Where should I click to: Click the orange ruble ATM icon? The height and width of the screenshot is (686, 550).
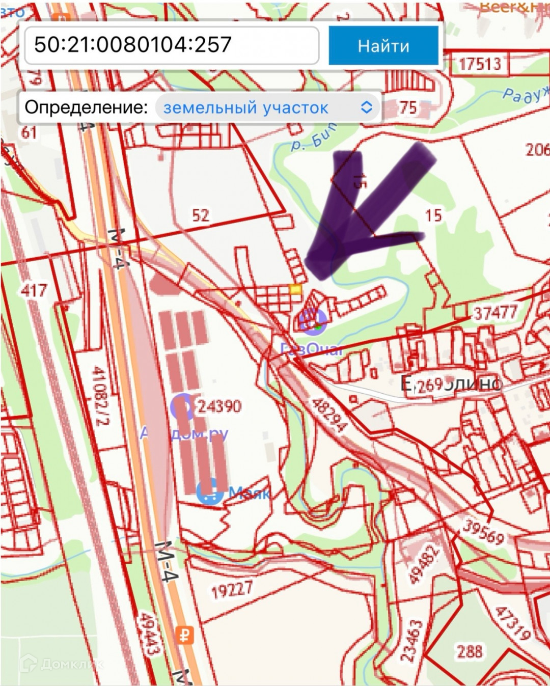[185, 635]
